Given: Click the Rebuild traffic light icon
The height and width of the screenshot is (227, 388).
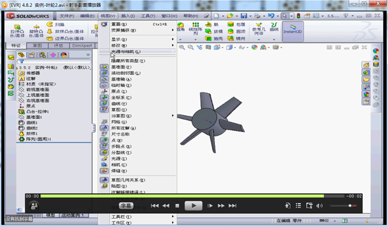Looking at the screenshot, I should pos(298,16).
